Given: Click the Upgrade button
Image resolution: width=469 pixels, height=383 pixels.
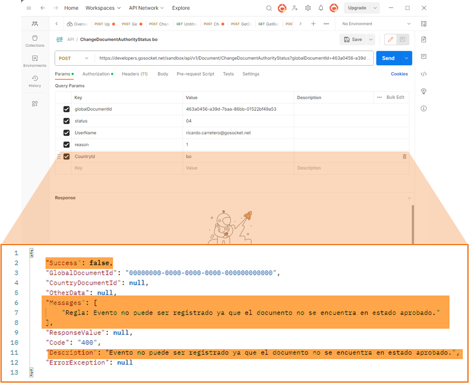Looking at the screenshot, I should pos(357,8).
